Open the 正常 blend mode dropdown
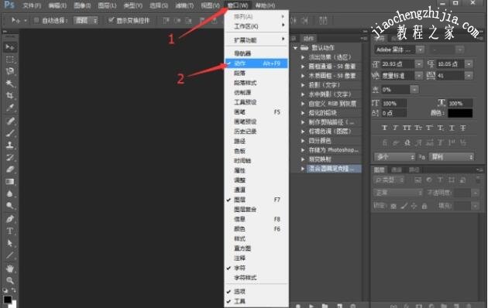The image size is (488, 308). tap(397, 193)
